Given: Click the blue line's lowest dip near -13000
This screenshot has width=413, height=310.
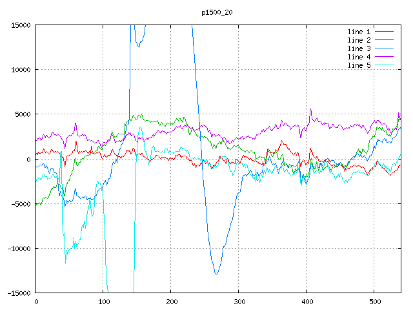Looking at the screenshot, I should (216, 274).
